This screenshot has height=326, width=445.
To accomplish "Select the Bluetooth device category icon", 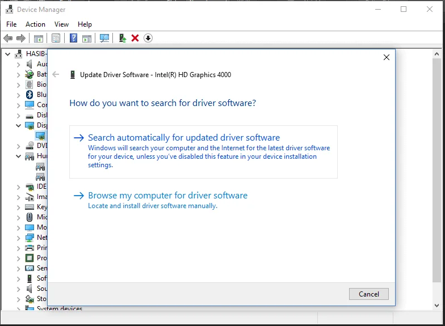I will tap(30, 94).
